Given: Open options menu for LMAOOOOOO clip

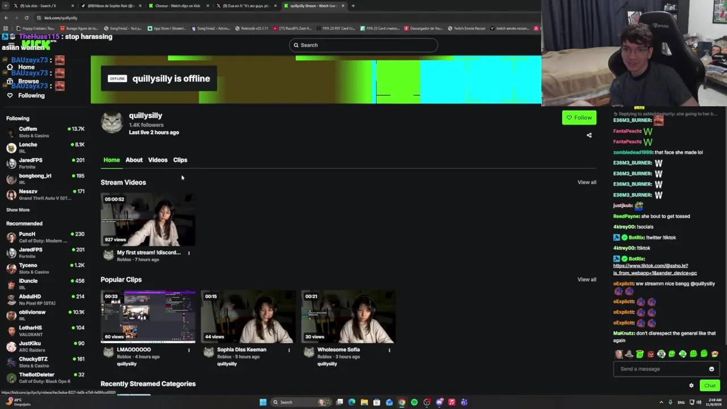Looking at the screenshot, I should pyautogui.click(x=189, y=350).
